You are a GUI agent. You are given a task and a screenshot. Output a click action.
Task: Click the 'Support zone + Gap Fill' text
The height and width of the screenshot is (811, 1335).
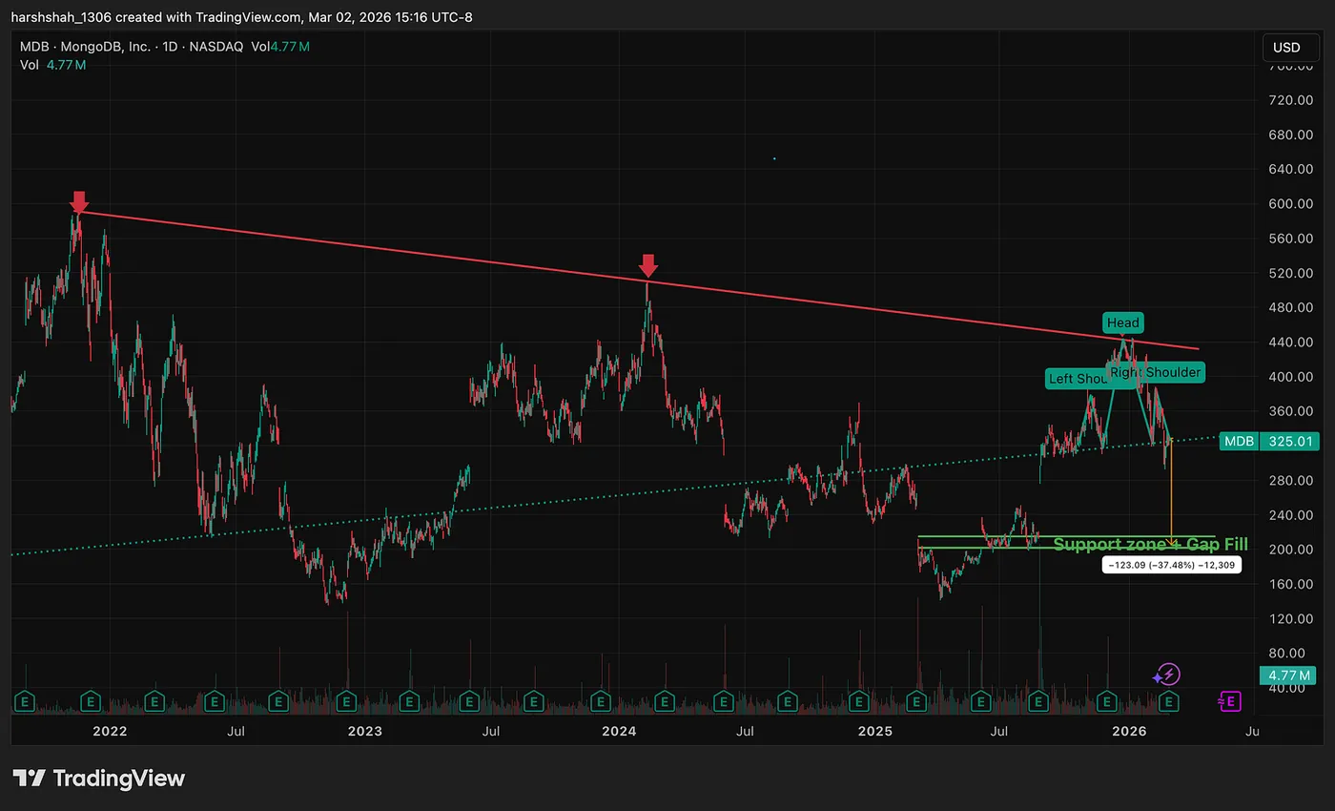1150,544
